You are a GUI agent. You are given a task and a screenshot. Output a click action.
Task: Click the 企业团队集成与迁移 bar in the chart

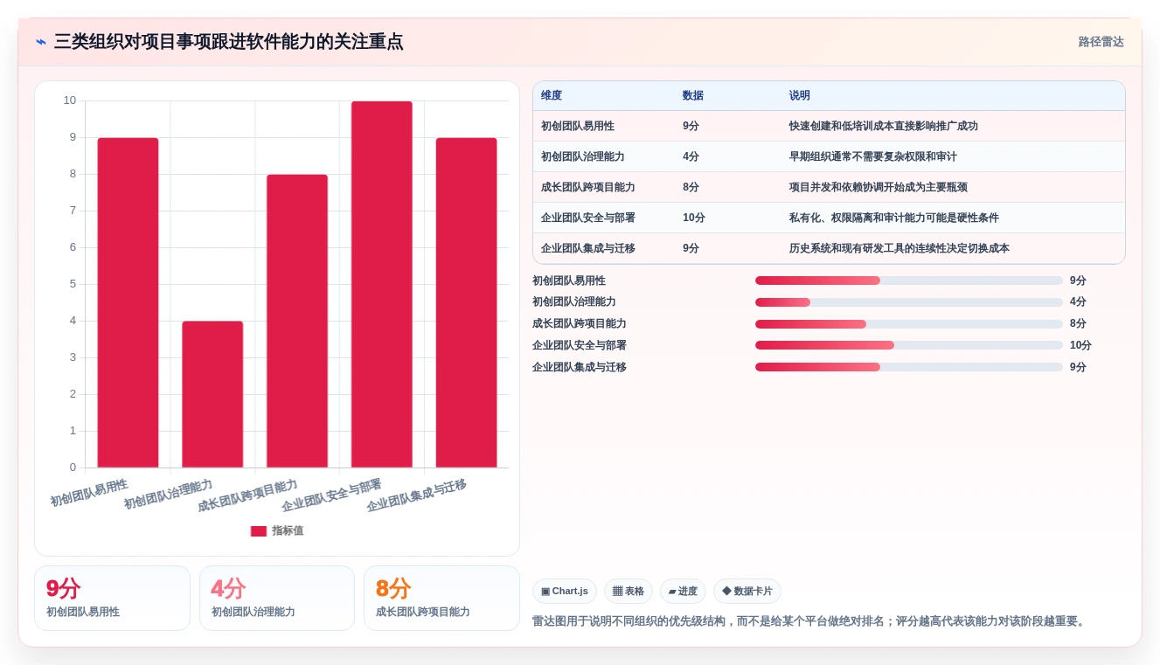[467, 302]
